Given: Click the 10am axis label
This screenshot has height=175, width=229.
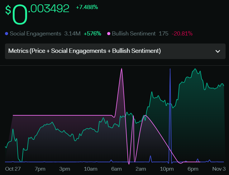Looking at the screenshot, I should click(x=91, y=169).
